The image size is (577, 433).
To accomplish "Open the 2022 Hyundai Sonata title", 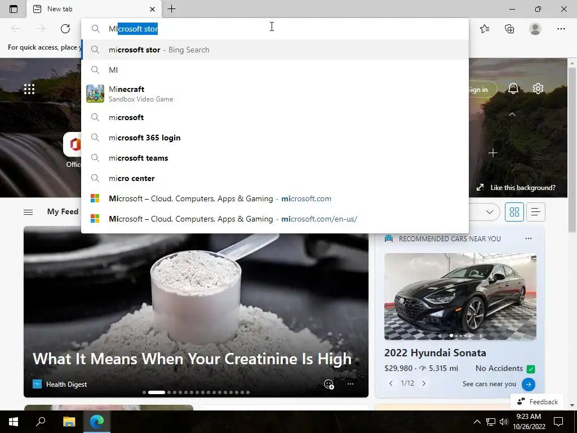I will click(435, 353).
